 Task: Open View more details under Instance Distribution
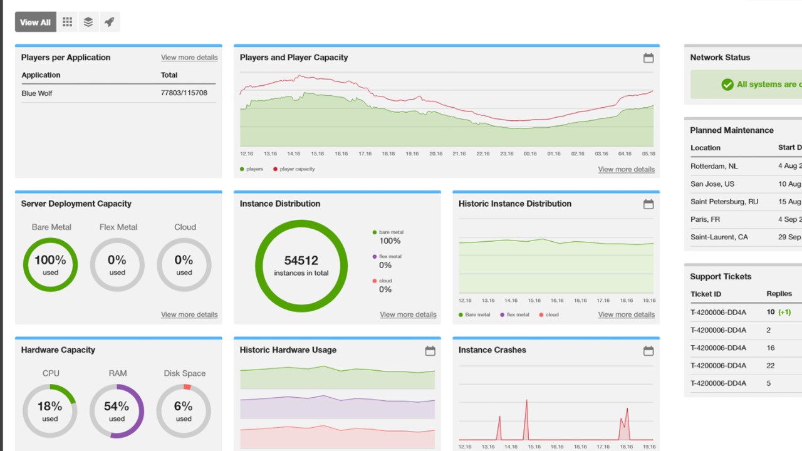point(408,314)
